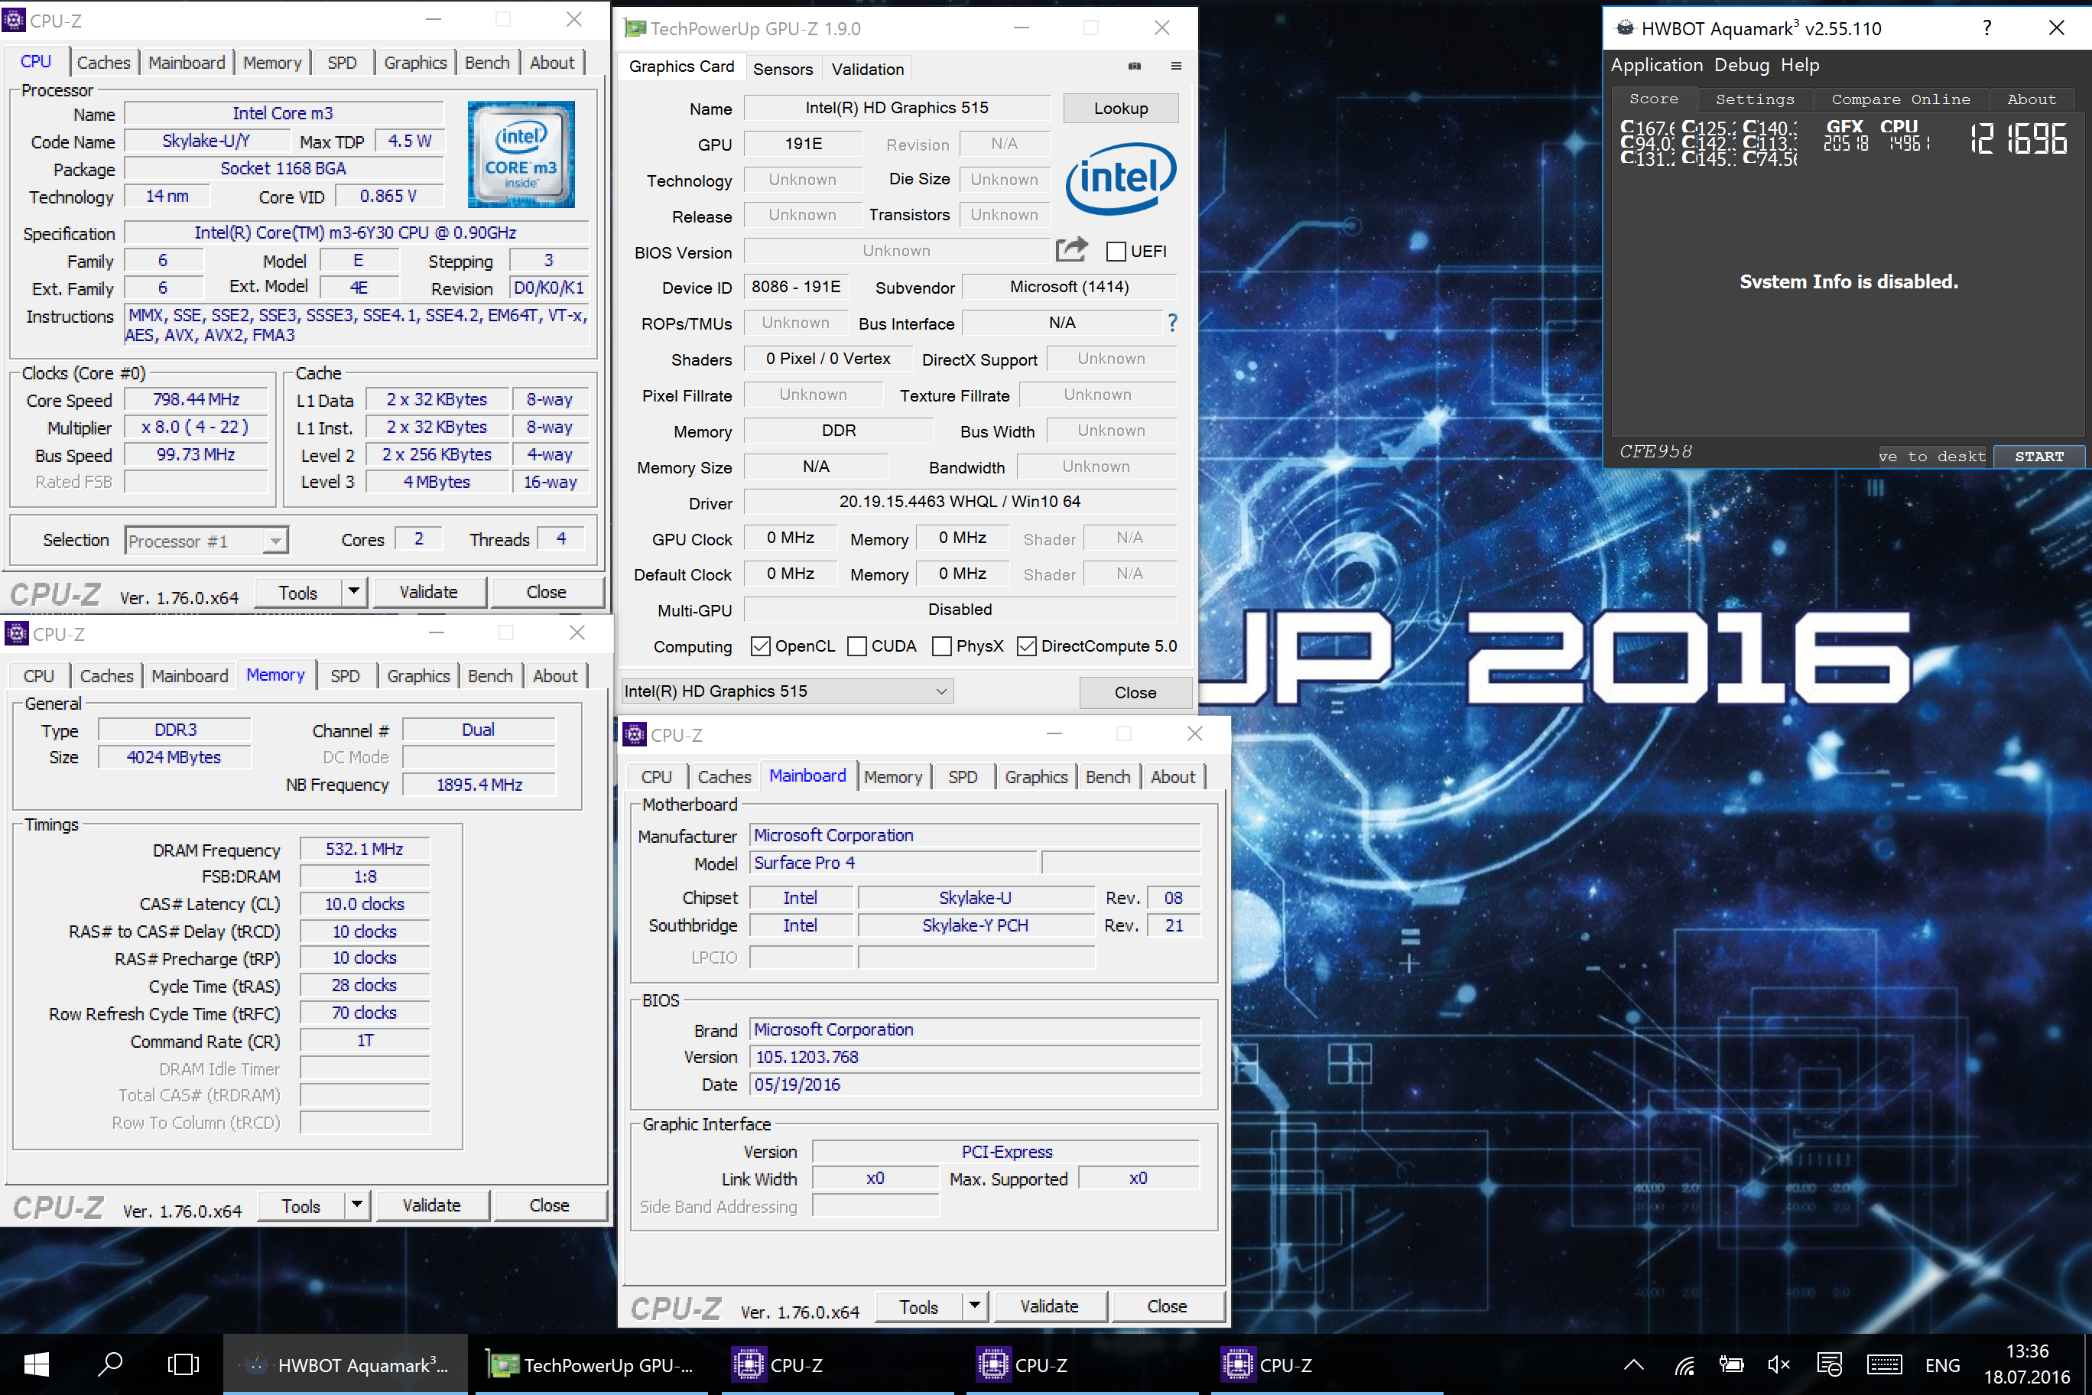The height and width of the screenshot is (1395, 2092).
Task: Toggle the OpenCL checkbox
Action: (x=759, y=646)
